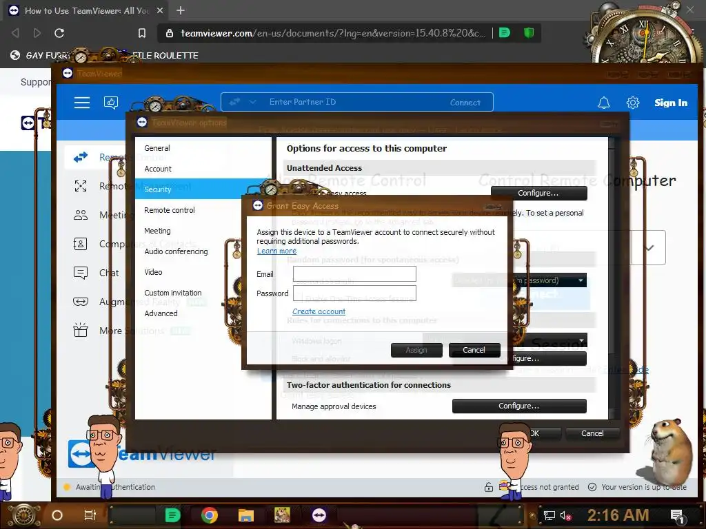The width and height of the screenshot is (706, 529).
Task: Click the lock icon in the TeamViewer status bar
Action: (489, 487)
